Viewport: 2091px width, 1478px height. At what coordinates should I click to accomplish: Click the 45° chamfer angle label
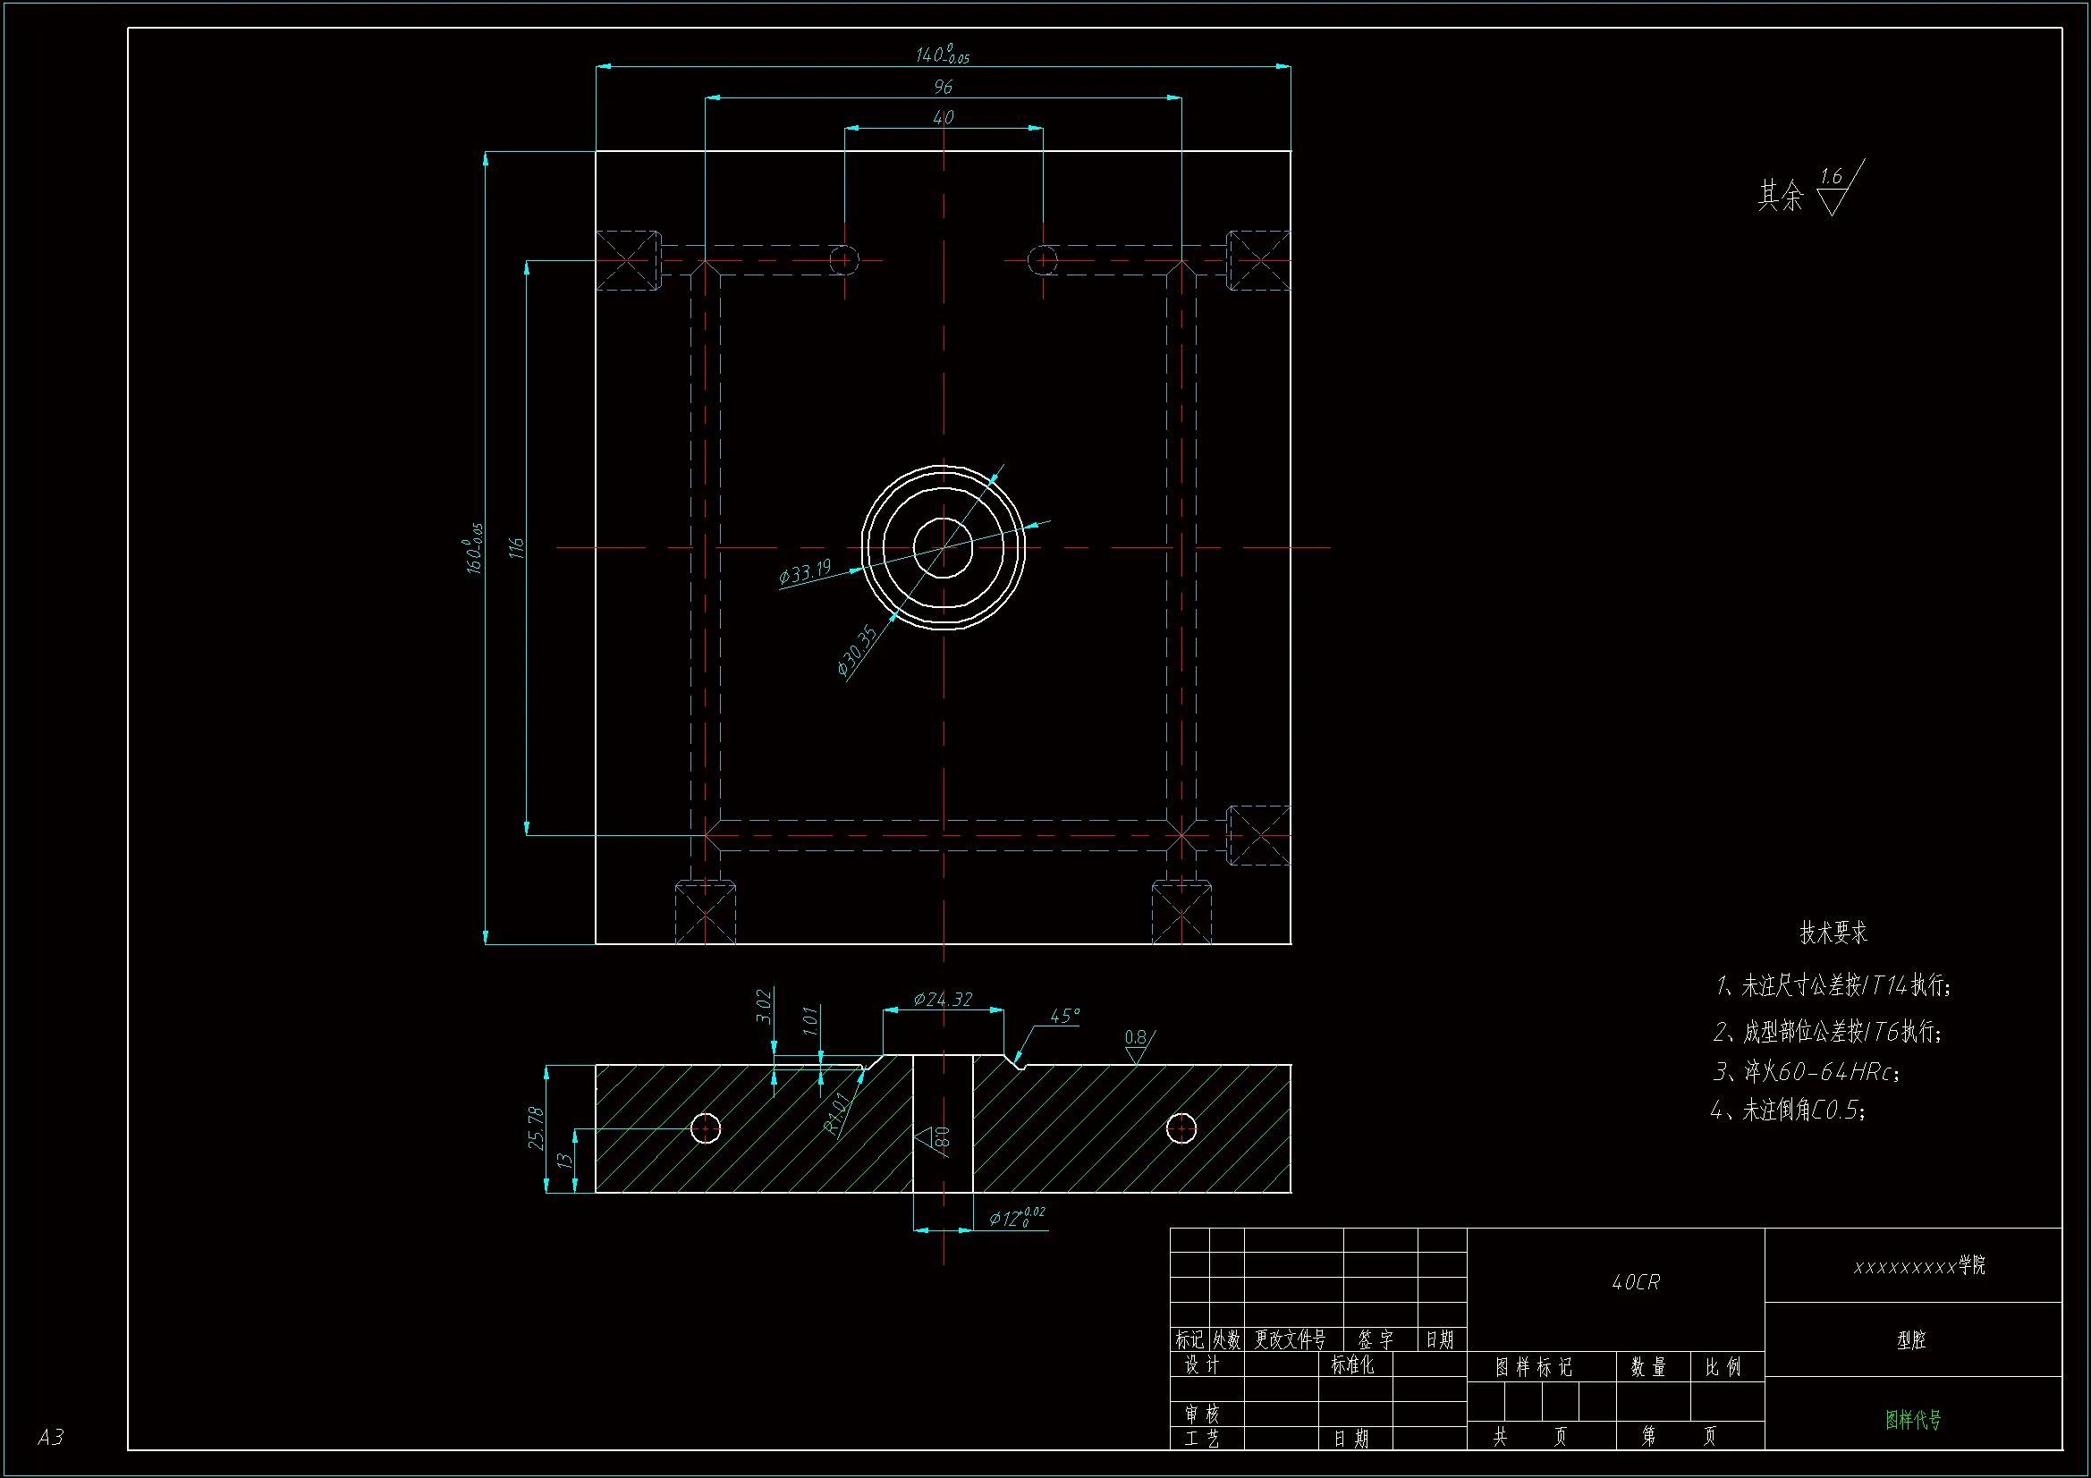(1063, 1016)
